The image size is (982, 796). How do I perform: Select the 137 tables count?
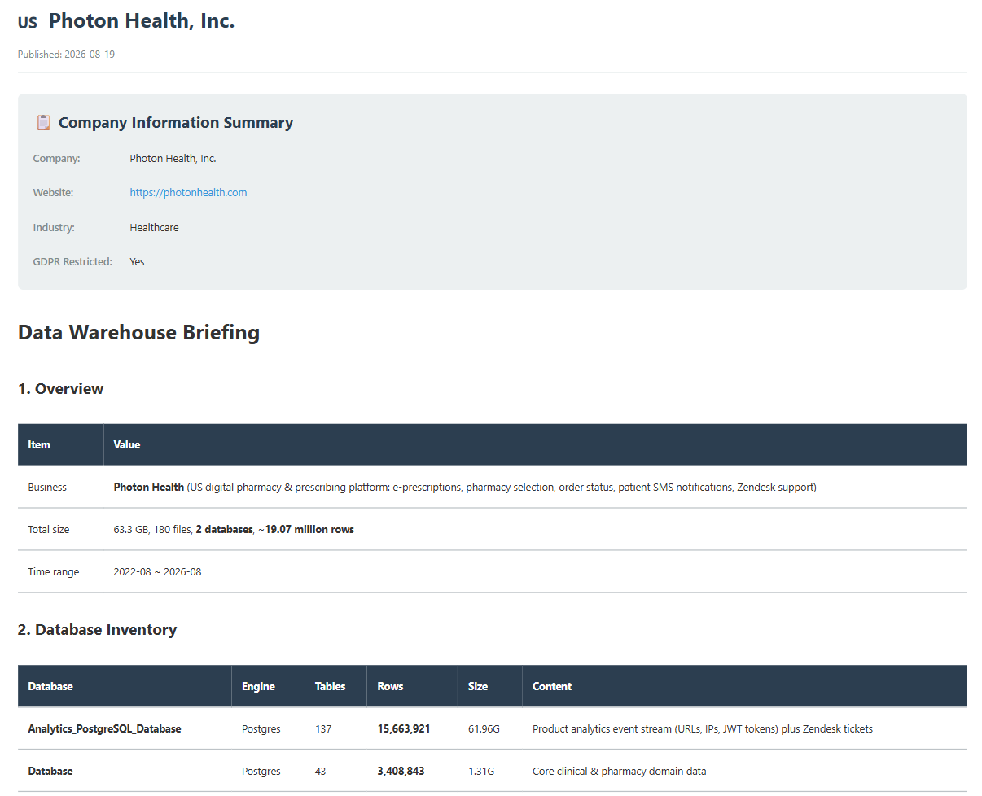tap(323, 729)
